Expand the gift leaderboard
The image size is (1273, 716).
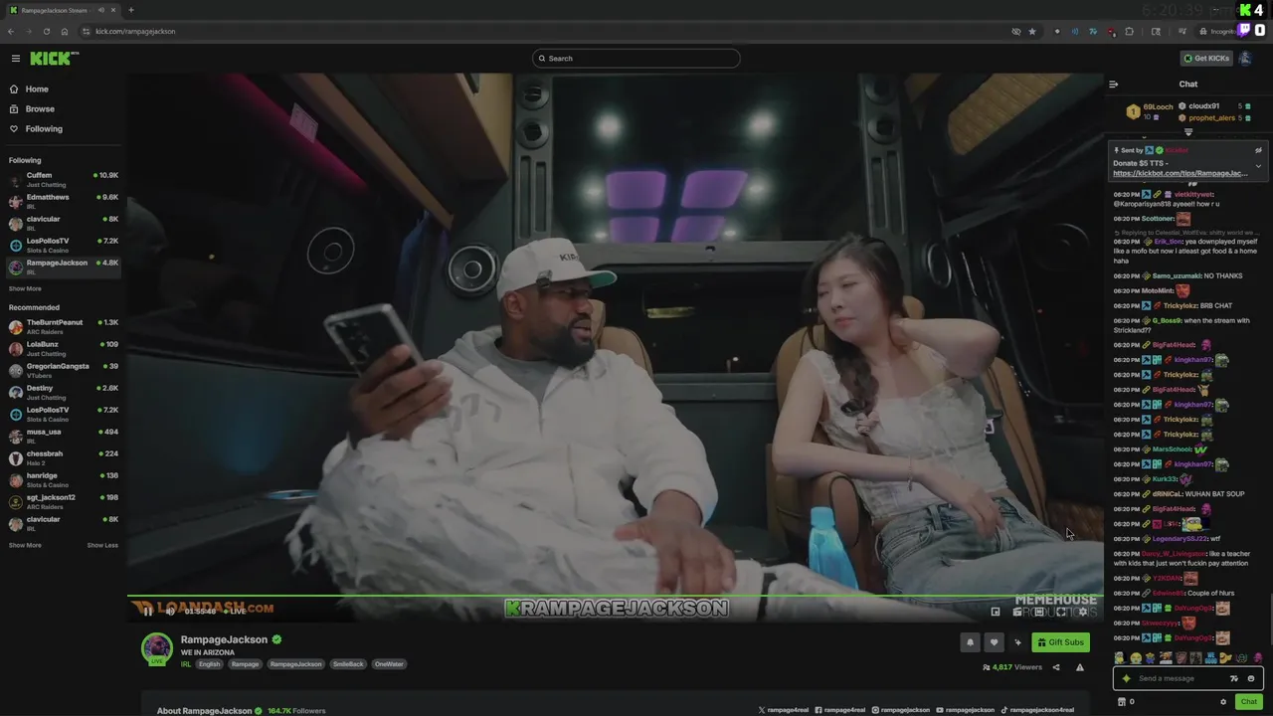(x=1188, y=132)
